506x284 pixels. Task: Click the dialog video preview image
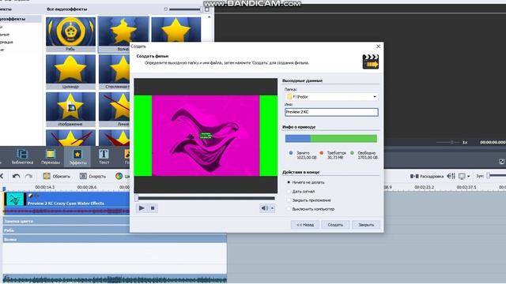206,136
